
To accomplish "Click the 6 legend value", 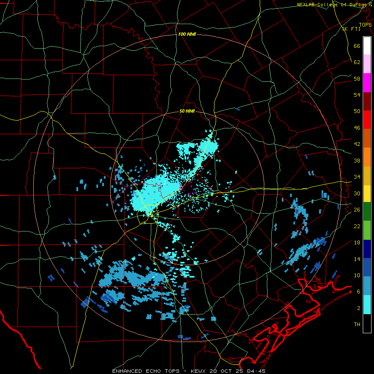I will pos(359,291).
